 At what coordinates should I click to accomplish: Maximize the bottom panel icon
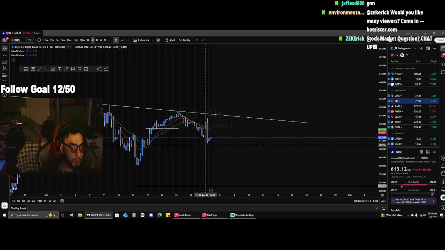coord(384,208)
